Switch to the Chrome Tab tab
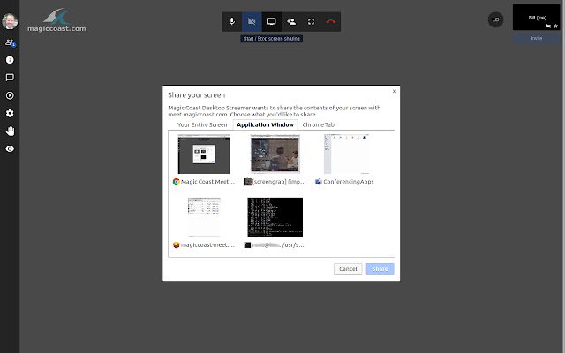The width and height of the screenshot is (565, 353). pos(318,124)
